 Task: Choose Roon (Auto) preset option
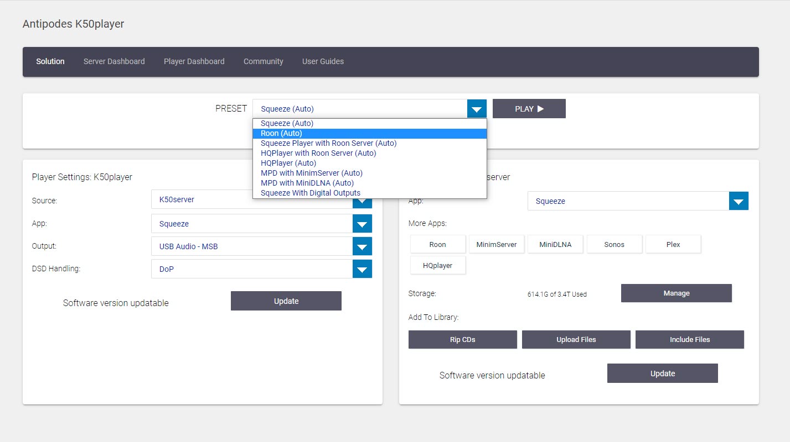(x=370, y=133)
